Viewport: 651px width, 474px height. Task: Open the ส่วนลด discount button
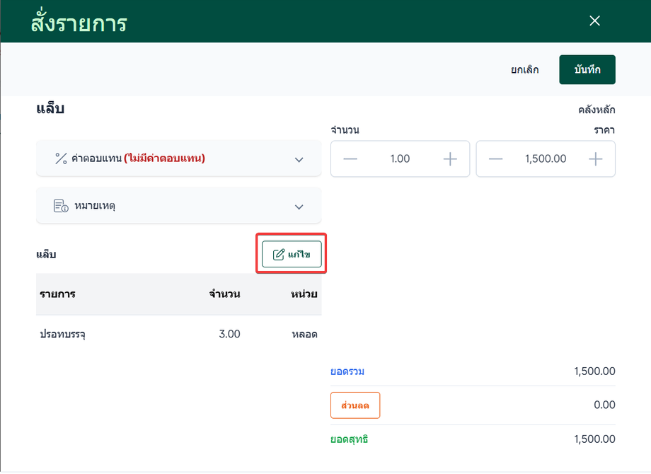coord(355,405)
